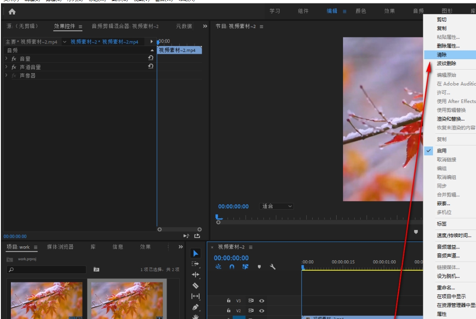Click V2 track sync lock icon
476x319 pixels.
(251, 310)
